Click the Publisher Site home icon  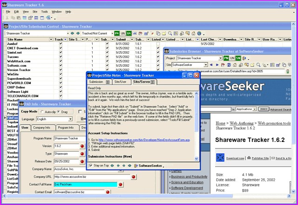(250, 158)
